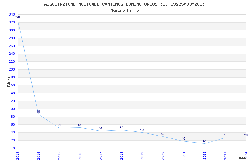The image size is (249, 161).
Task: Select the data label 44 for 2017
Action: [x=100, y=128]
